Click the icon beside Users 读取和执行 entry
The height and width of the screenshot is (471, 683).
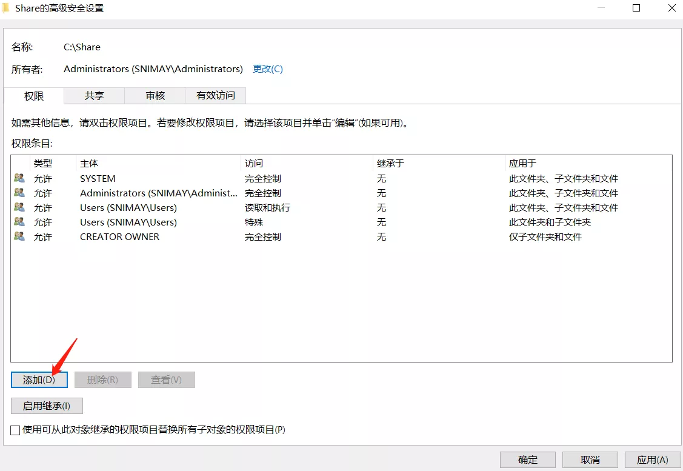point(19,208)
